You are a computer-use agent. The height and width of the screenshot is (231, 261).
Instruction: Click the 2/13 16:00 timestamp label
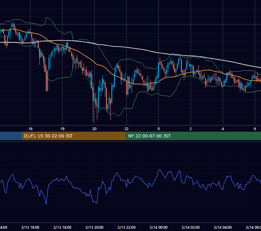click(30, 227)
